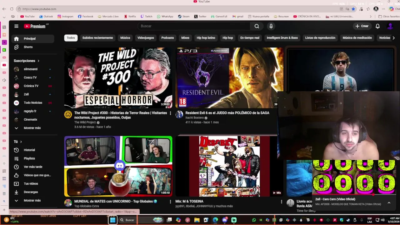400x225 pixels.
Task: Select the Intelligent Drum & Bass chip
Action: (282, 38)
